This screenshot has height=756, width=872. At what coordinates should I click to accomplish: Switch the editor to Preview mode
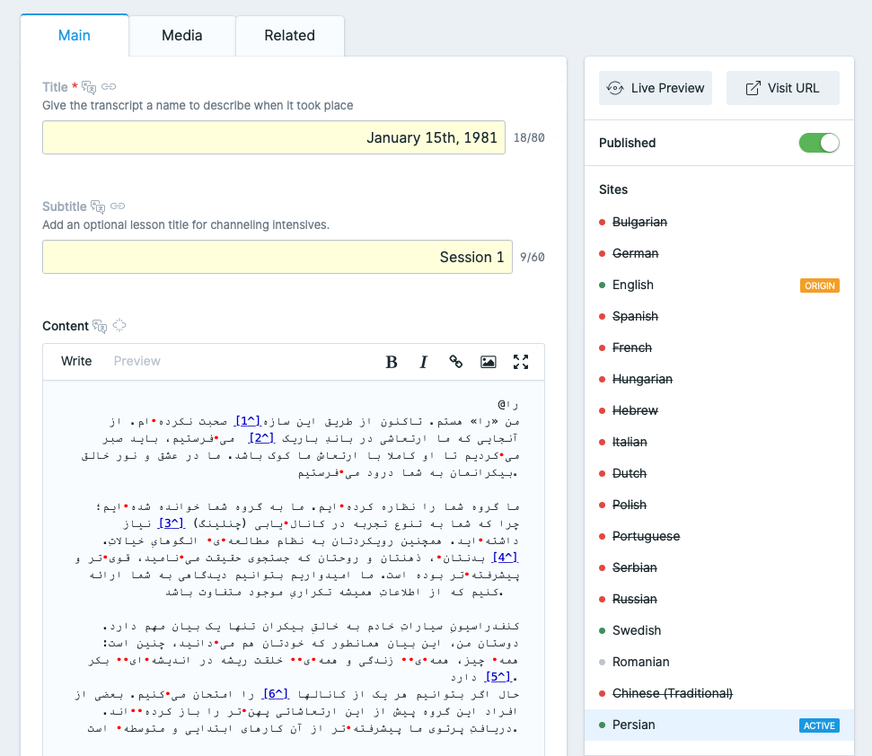click(x=137, y=361)
